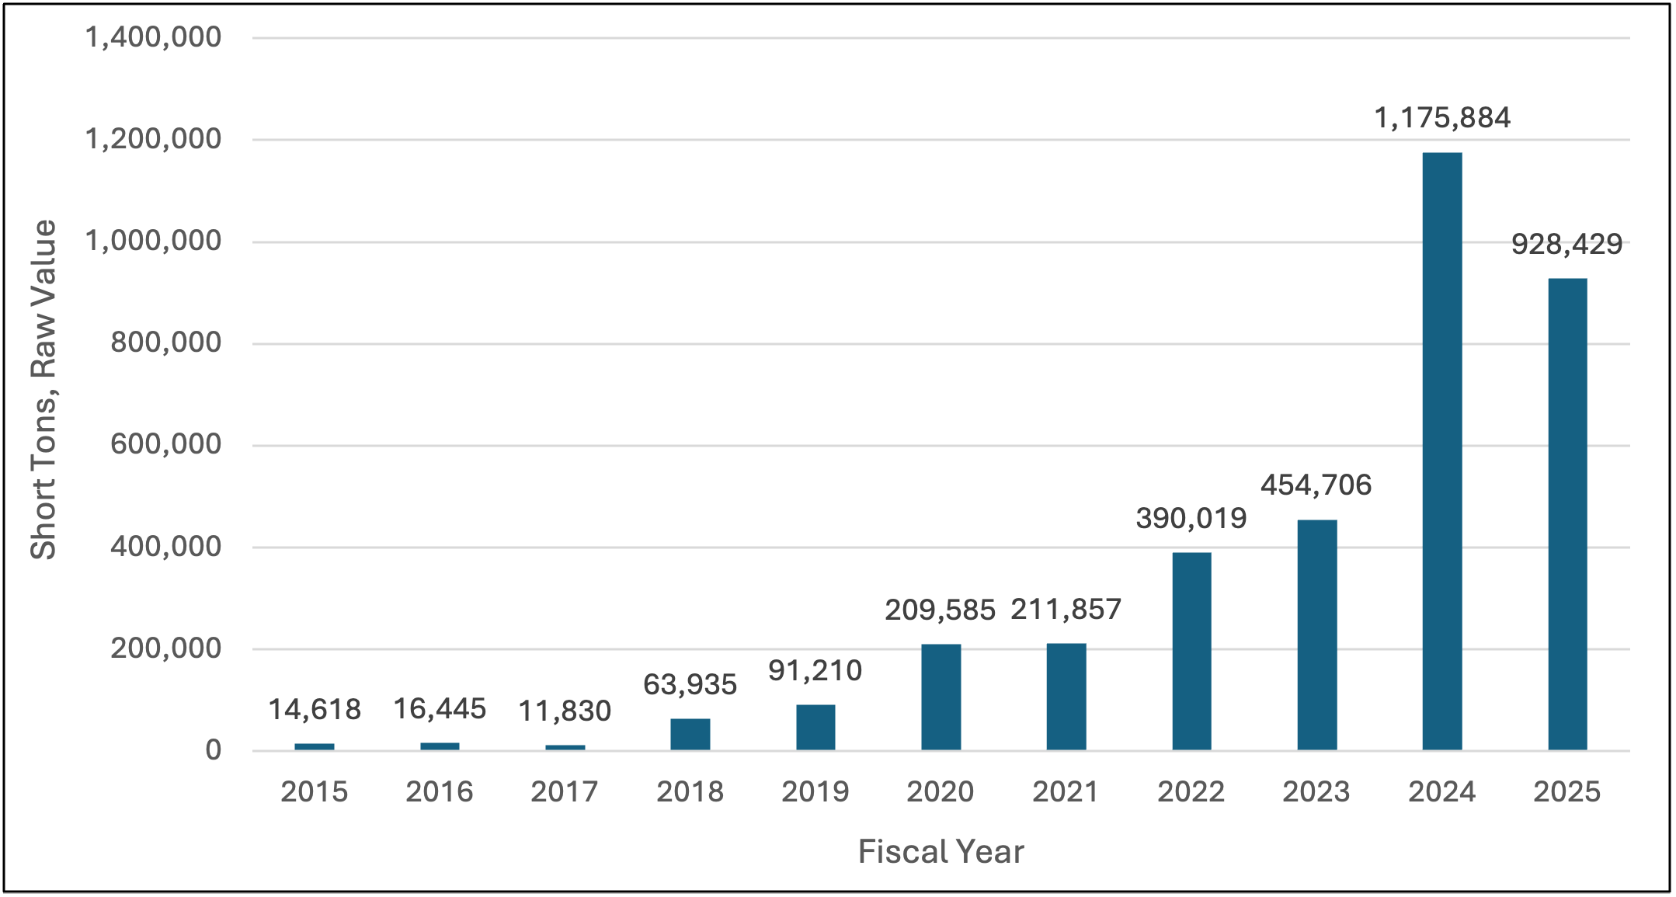1676x897 pixels.
Task: Click the 2015 x-axis label
Action: [x=315, y=792]
